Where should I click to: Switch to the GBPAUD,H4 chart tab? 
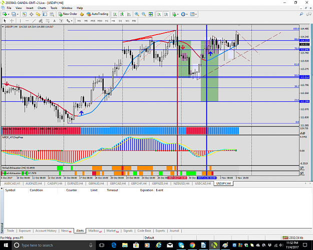click(97, 183)
